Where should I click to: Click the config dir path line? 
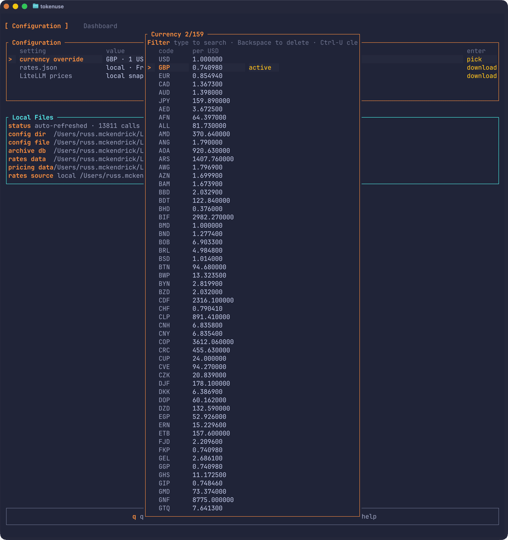coord(76,134)
